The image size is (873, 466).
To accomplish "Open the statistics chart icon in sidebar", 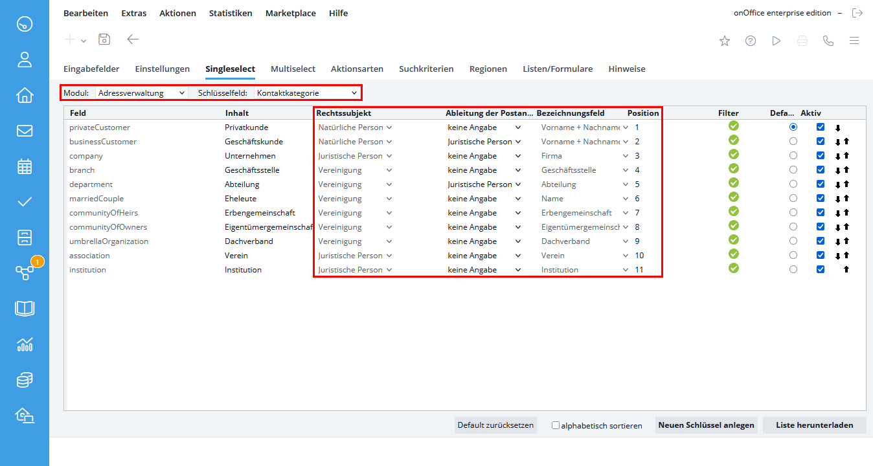I will [25, 344].
